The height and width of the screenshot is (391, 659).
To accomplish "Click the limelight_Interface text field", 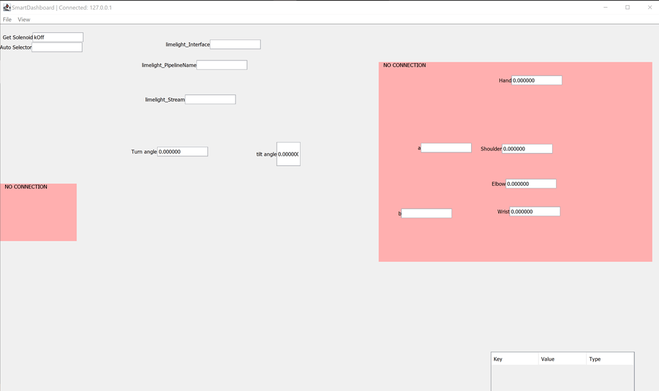I will pyautogui.click(x=235, y=44).
